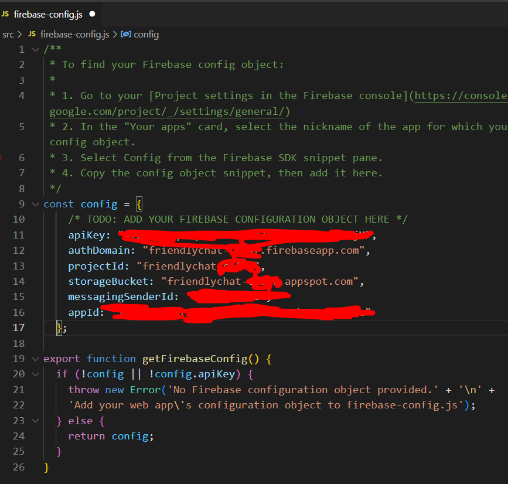Click 'return config;' on line 24
This screenshot has height=484, width=508.
(x=111, y=436)
